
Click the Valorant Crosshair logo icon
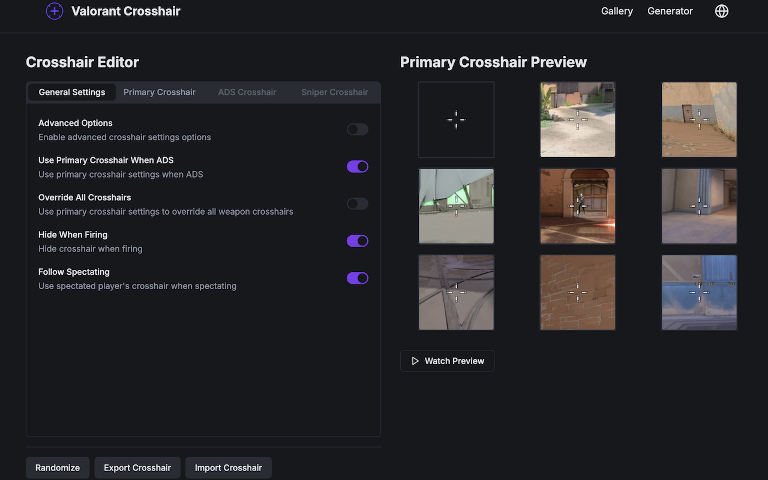tap(55, 11)
